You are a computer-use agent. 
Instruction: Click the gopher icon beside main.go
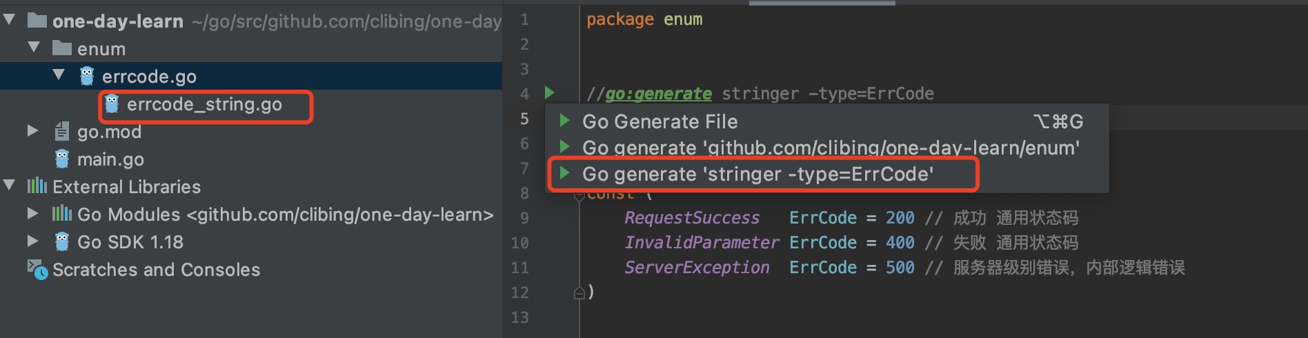click(62, 159)
